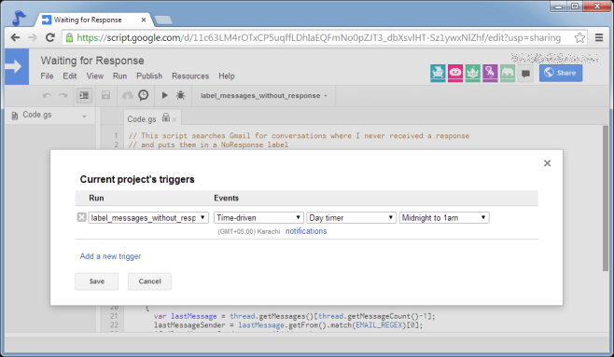Click the purple collaborator avatar icon
The width and height of the screenshot is (614, 357).
tap(490, 73)
